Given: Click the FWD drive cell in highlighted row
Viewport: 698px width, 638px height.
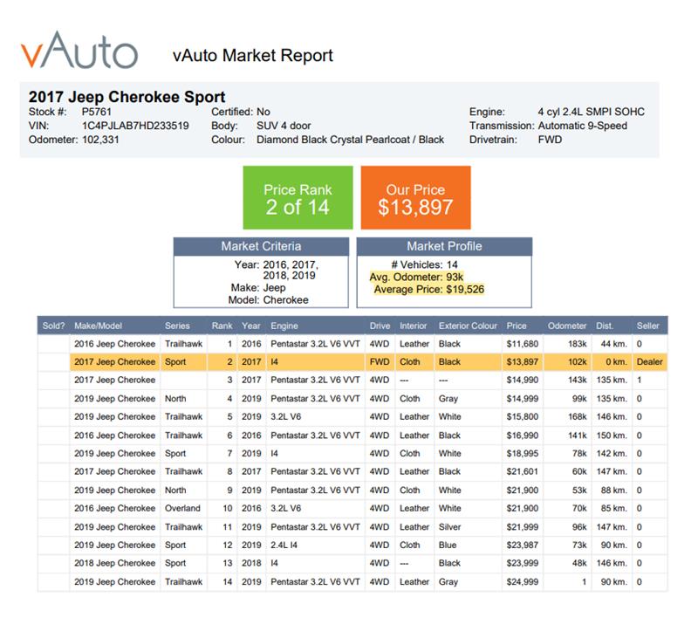Looking at the screenshot, I should coord(380,361).
